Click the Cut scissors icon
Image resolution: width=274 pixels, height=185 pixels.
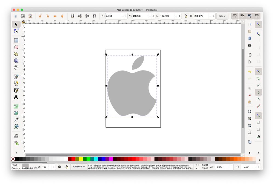(250, 95)
